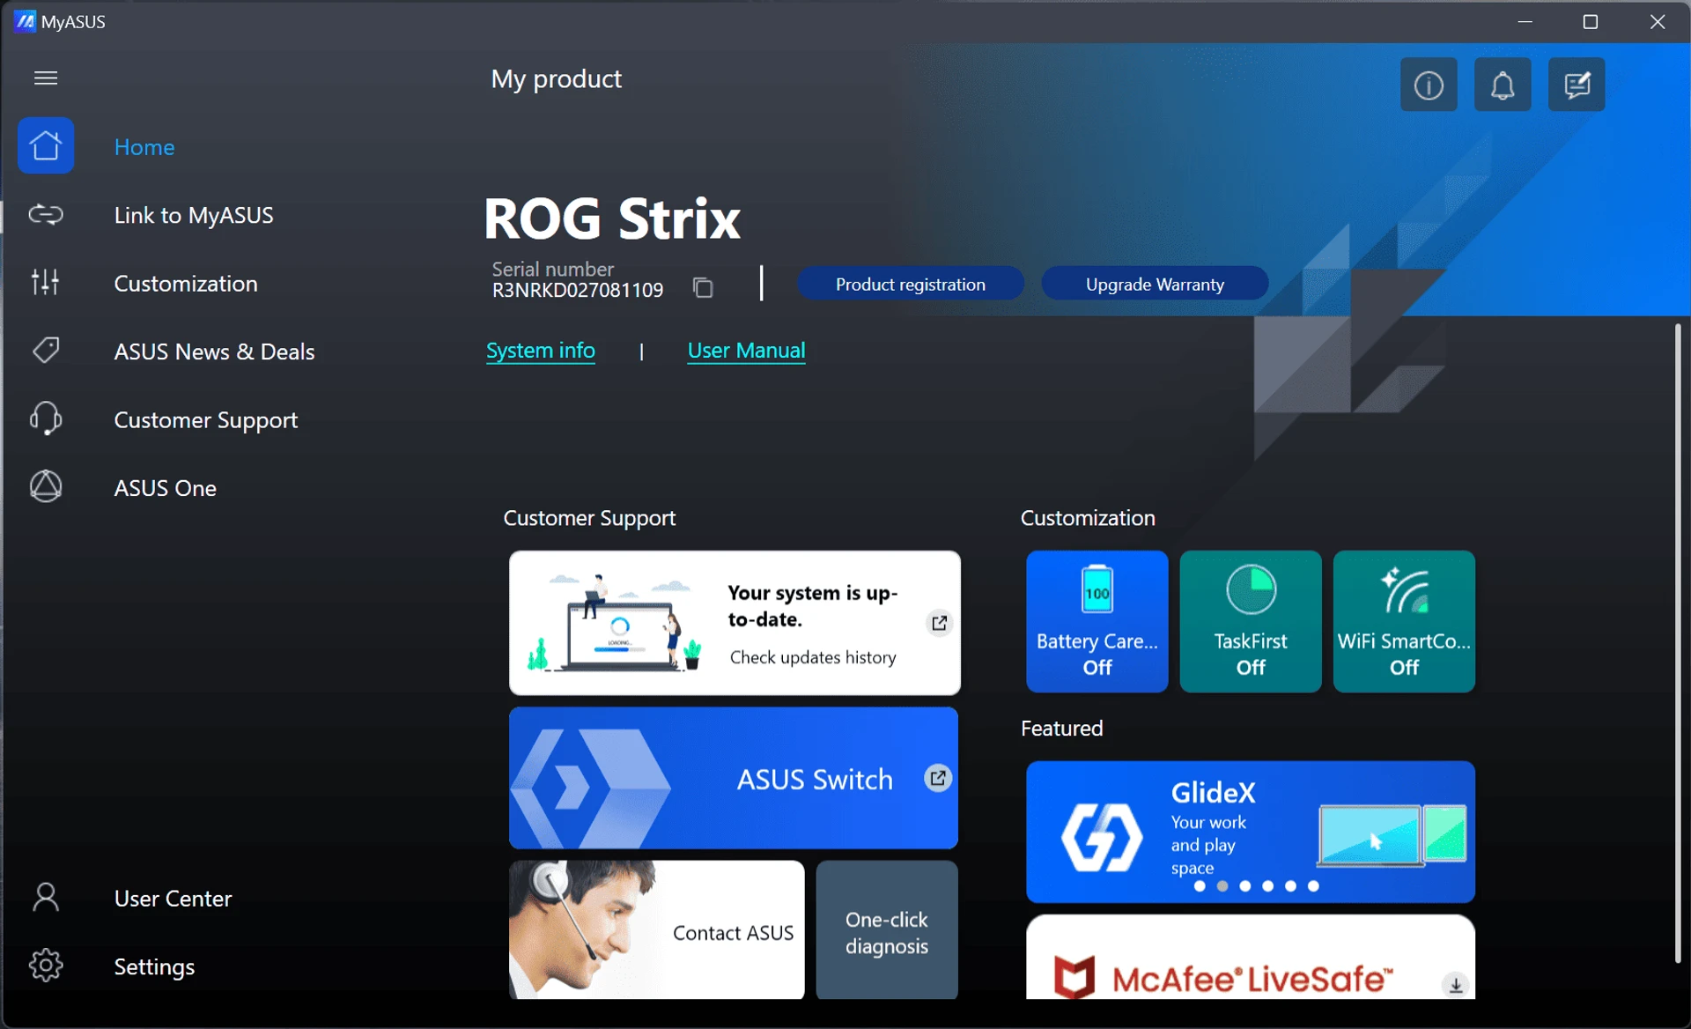Click the Contact ASUS card
The height and width of the screenshot is (1029, 1691).
tap(656, 930)
